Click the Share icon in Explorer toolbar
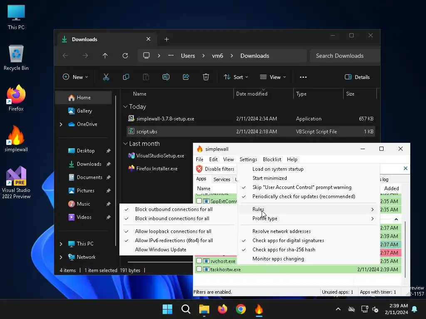Viewport: 426px width, 319px height. (x=186, y=77)
